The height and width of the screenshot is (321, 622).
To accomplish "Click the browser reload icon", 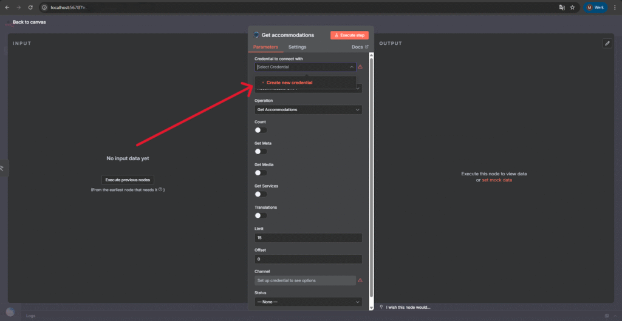I will [x=30, y=7].
